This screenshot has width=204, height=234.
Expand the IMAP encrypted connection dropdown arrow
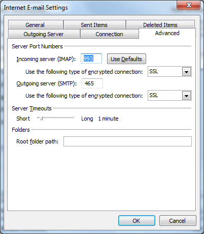186,72
